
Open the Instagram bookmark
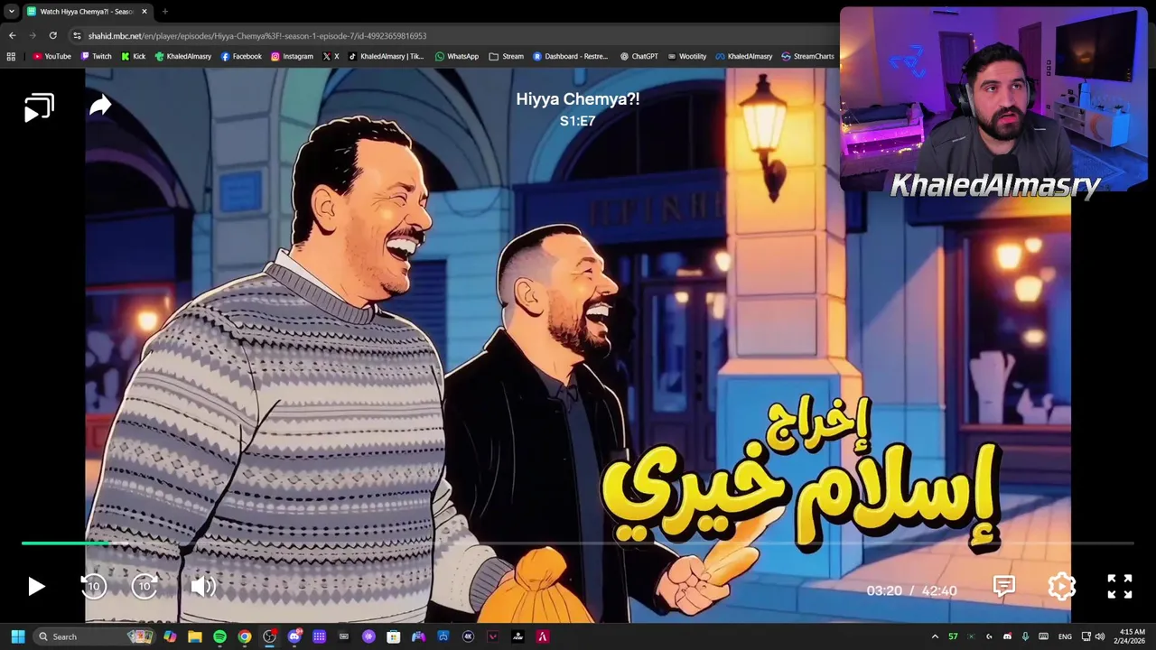click(292, 56)
